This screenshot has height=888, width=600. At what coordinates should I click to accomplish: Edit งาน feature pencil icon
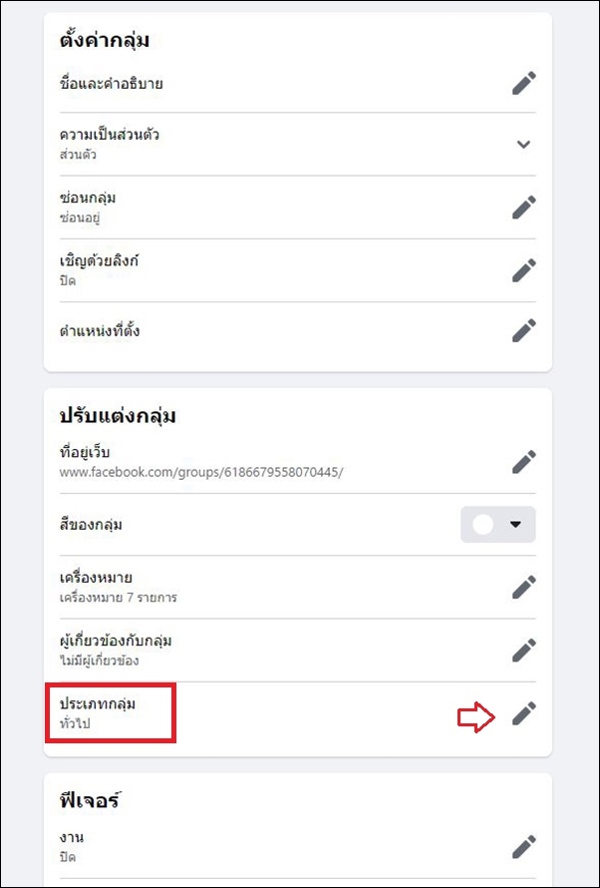click(523, 847)
